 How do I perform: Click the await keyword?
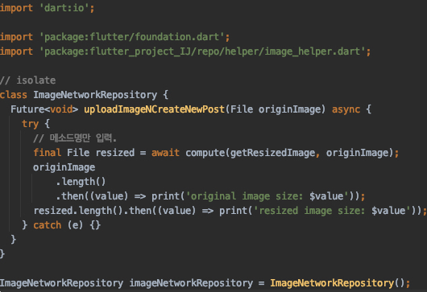tap(165, 153)
